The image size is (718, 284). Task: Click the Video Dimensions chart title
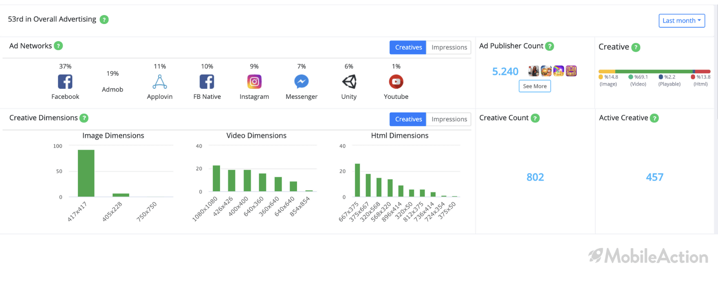[x=256, y=135]
